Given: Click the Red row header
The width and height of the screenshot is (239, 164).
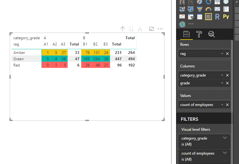Looking at the screenshot, I should click(x=16, y=65).
